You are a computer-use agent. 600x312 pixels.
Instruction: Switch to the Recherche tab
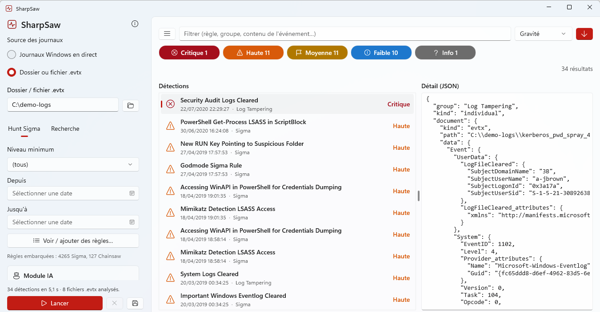[x=65, y=129]
